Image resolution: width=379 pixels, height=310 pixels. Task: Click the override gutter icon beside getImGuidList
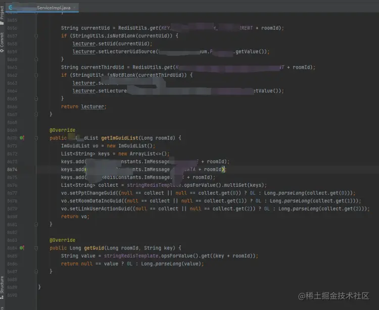(x=22, y=138)
